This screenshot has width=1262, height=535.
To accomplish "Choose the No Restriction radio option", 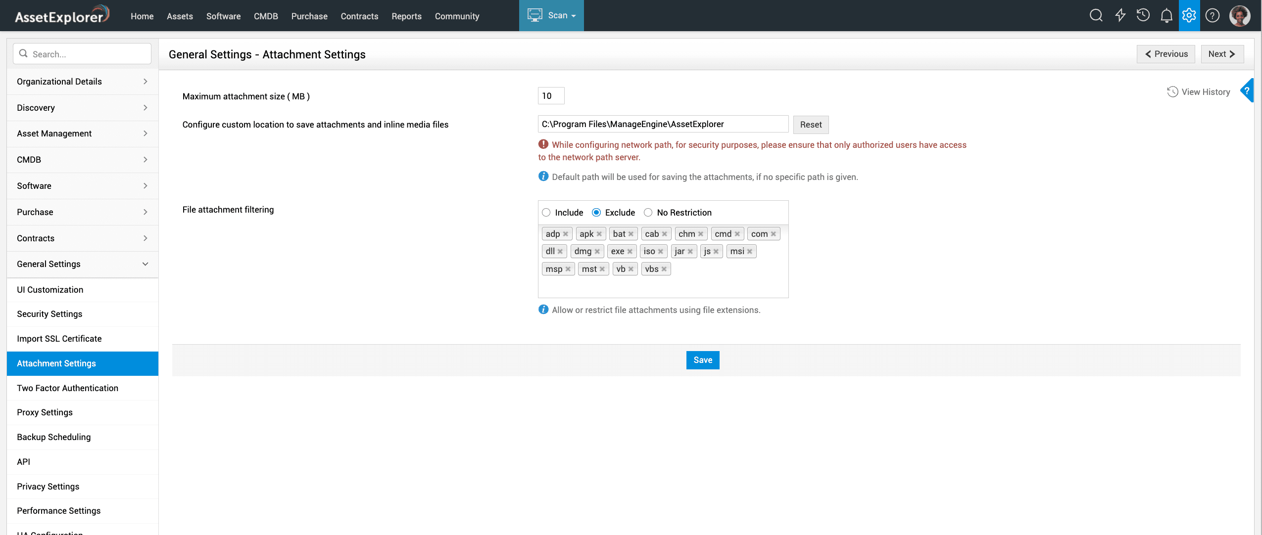I will (648, 213).
